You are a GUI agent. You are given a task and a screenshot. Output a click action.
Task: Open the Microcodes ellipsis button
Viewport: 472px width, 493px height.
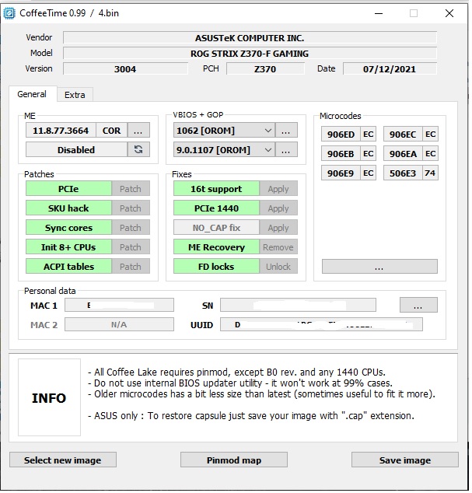pyautogui.click(x=379, y=267)
